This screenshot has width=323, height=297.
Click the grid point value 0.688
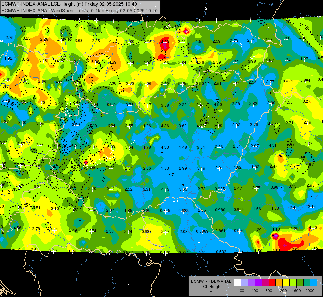click(147, 232)
